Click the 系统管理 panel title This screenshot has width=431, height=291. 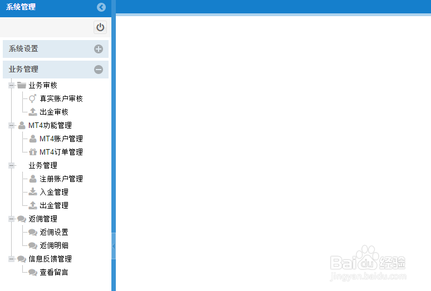(21, 7)
